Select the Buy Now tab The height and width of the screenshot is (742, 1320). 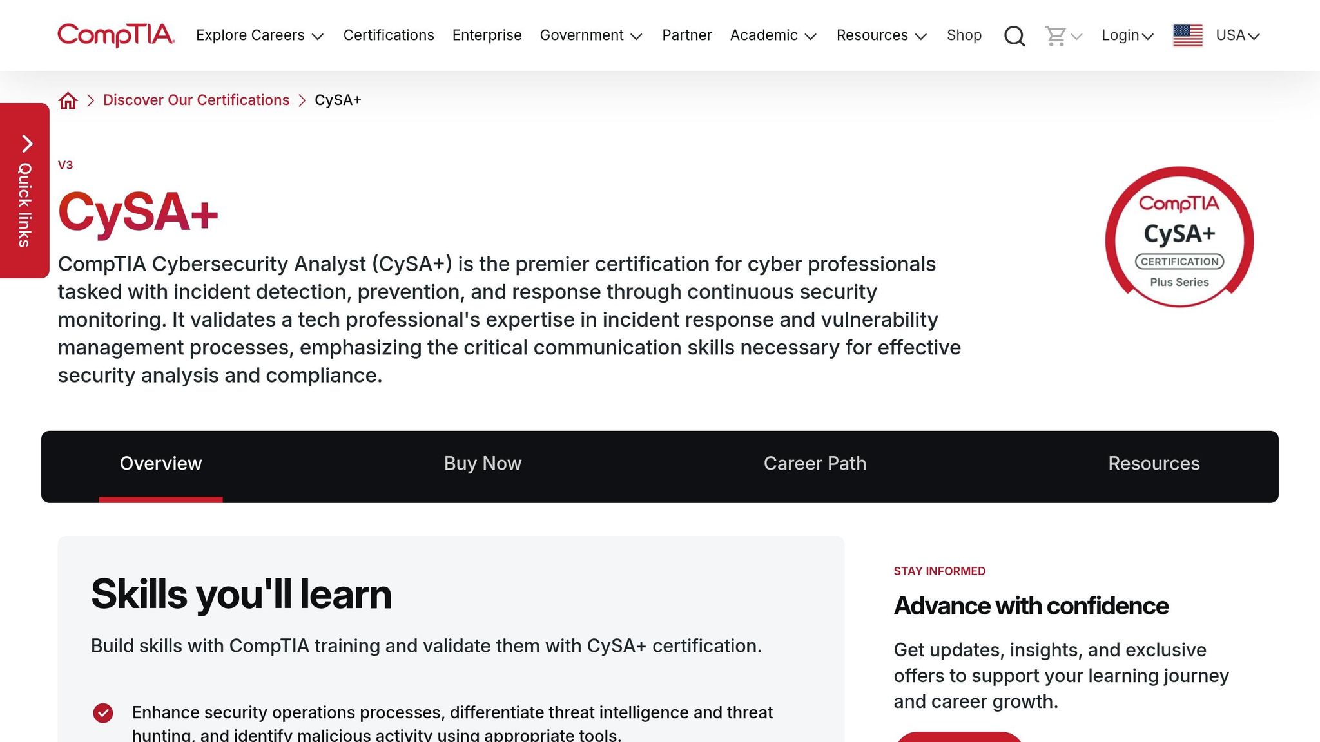pos(481,463)
